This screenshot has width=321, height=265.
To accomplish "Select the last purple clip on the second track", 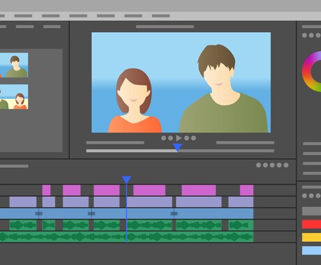I will click(241, 202).
